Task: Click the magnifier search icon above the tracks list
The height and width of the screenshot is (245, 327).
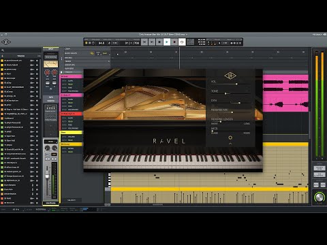Action: click(x=3, y=50)
